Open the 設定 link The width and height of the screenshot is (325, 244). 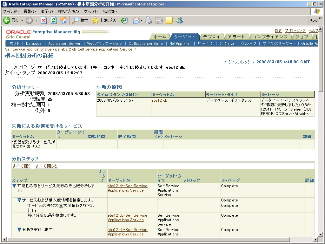tap(278, 31)
